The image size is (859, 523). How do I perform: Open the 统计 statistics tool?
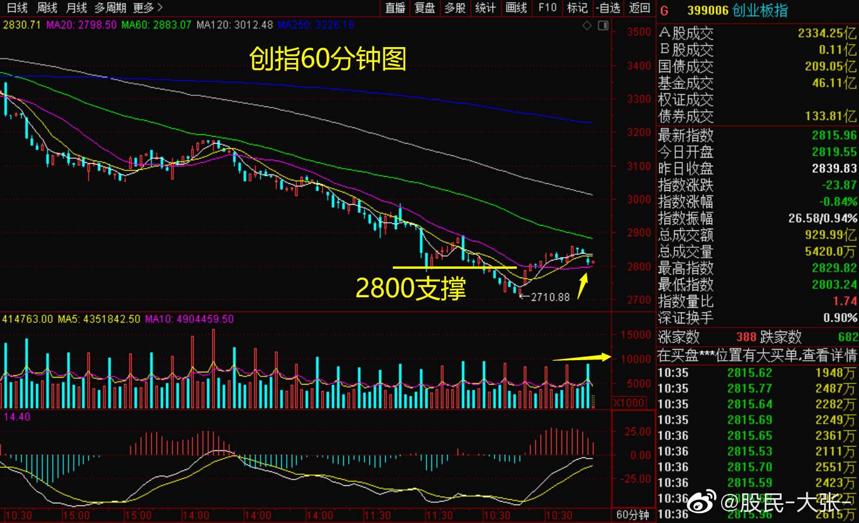tap(485, 8)
